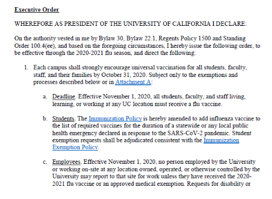Click the WHEREFORE AS PRESIDENT declaration line

tap(131, 24)
